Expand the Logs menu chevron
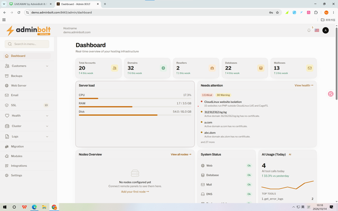 (47, 137)
